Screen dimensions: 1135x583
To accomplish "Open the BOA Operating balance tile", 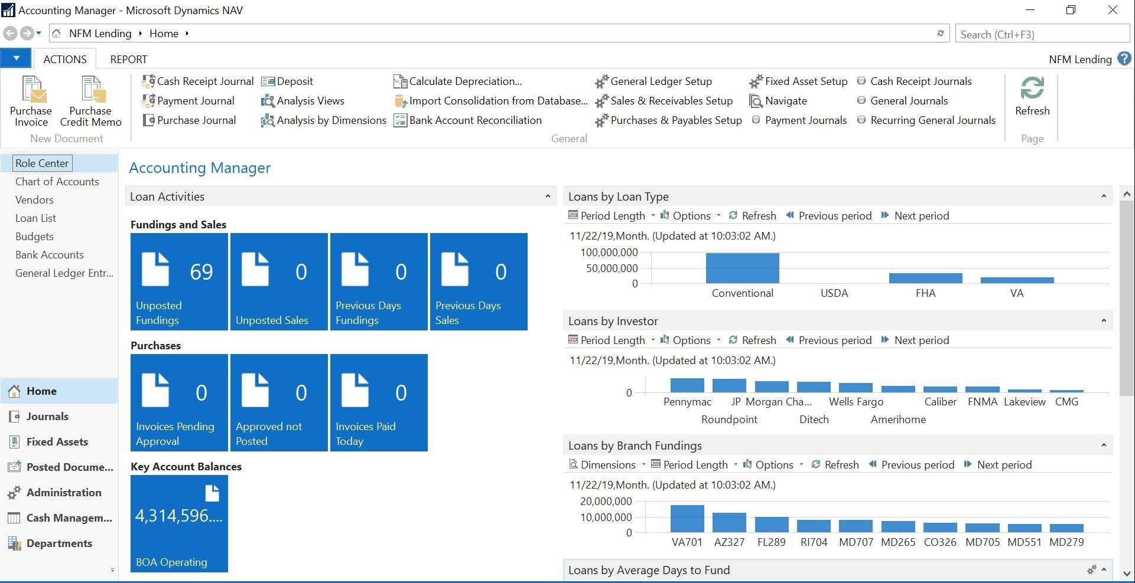I will click(x=179, y=523).
